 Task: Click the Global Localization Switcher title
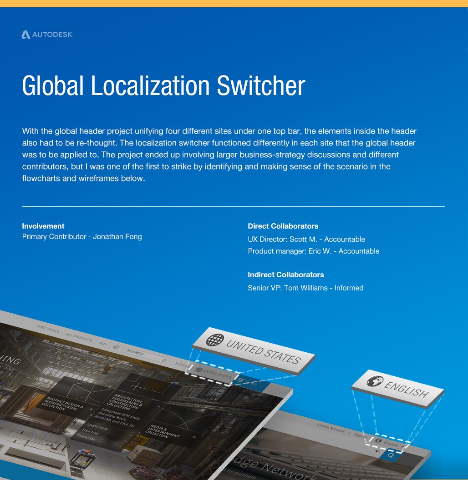click(x=163, y=85)
